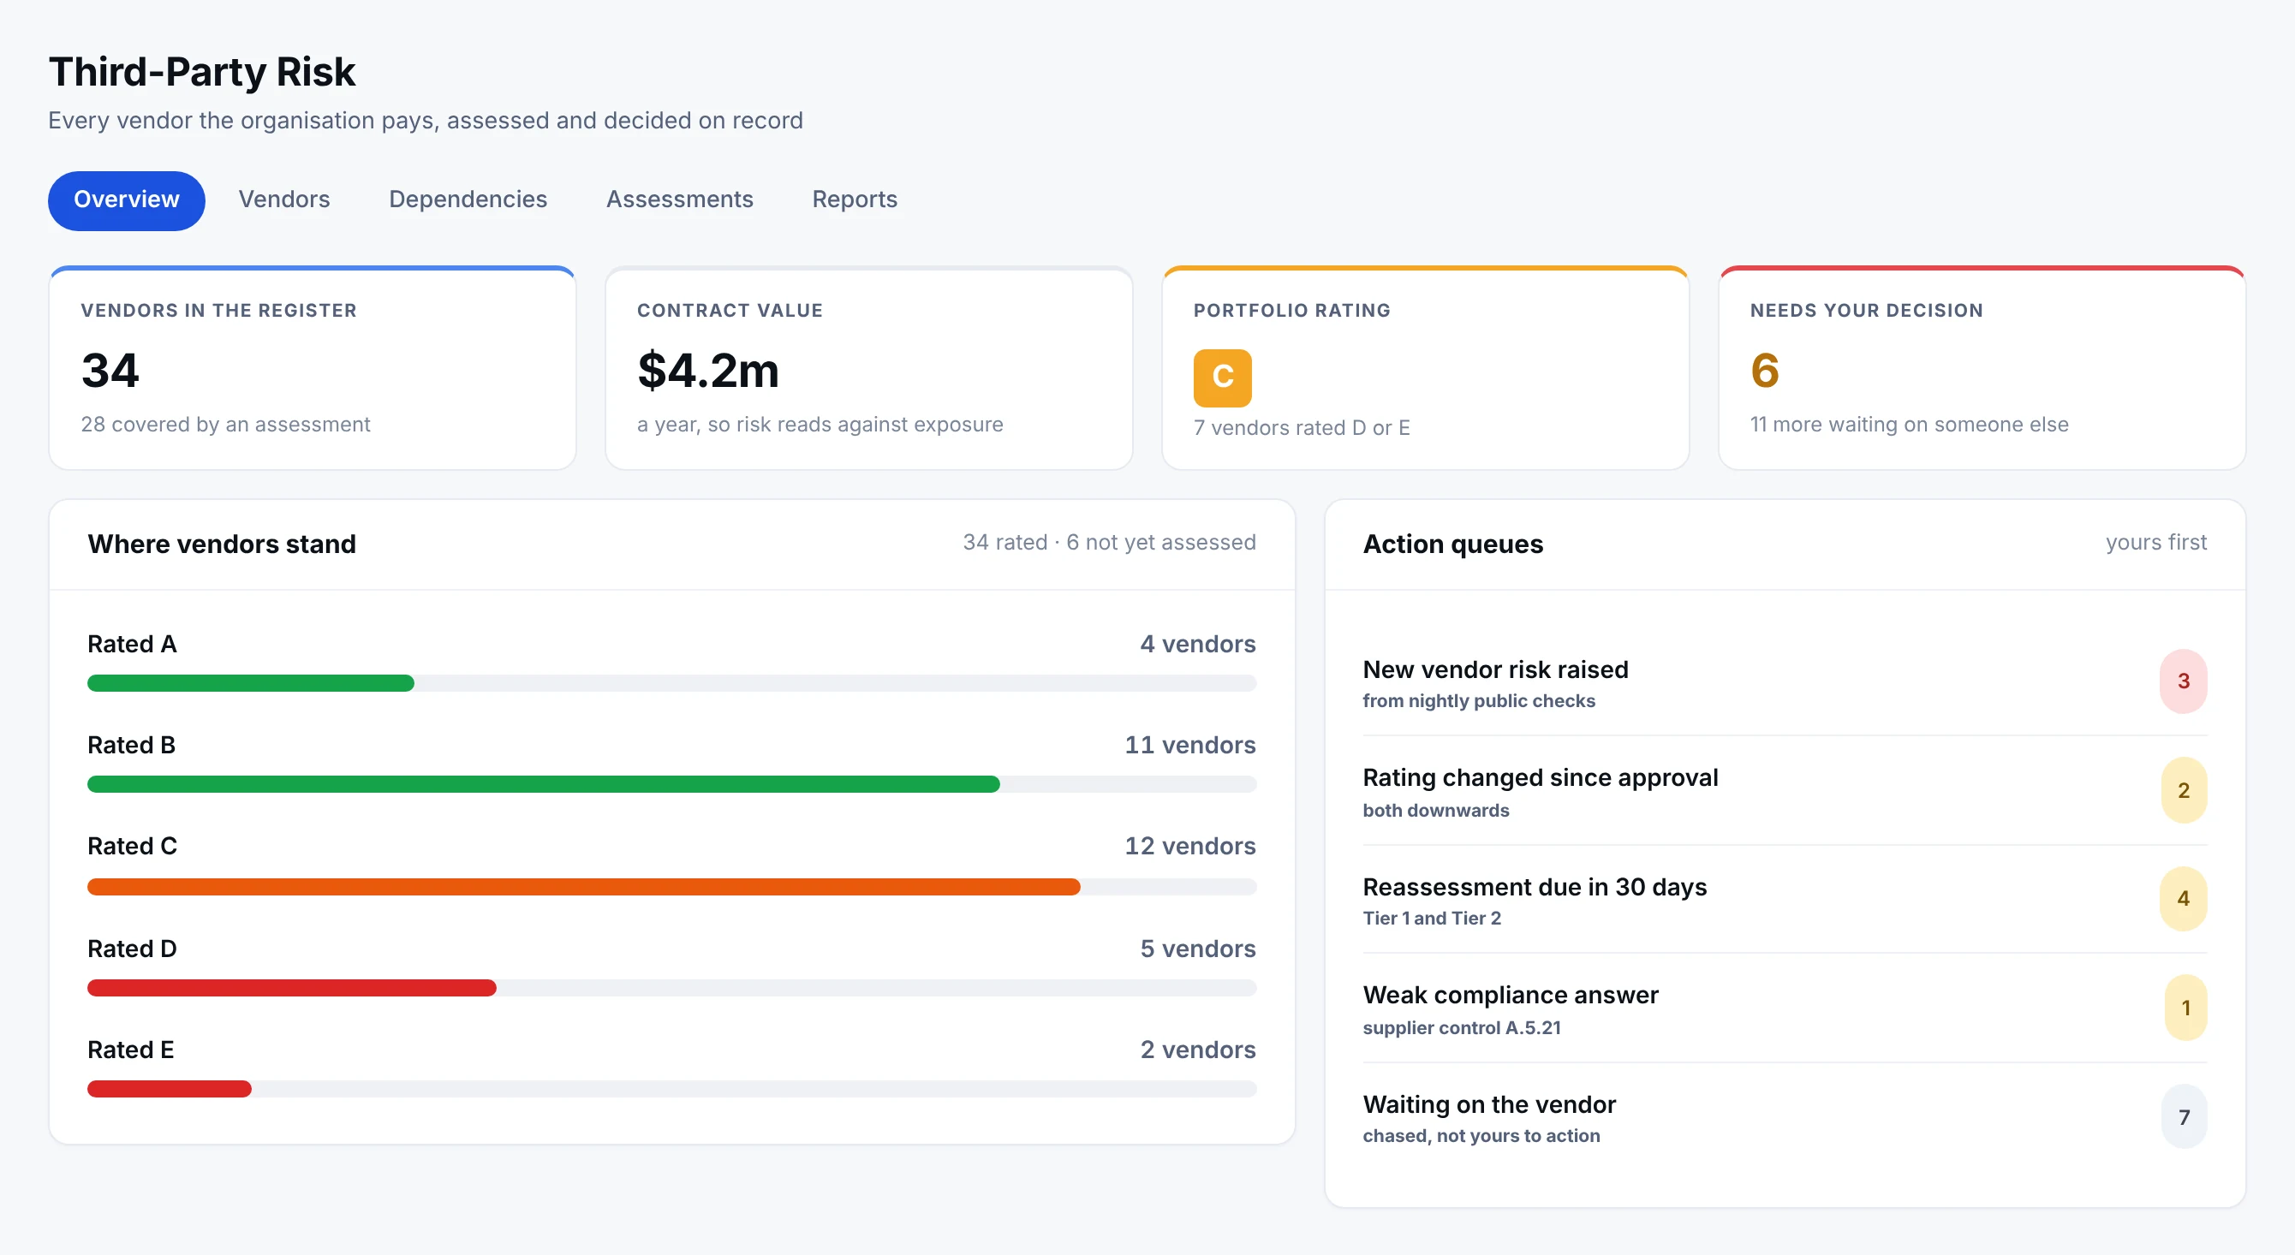This screenshot has width=2295, height=1255.
Task: Click the '12 vendors' count
Action: tap(1189, 846)
